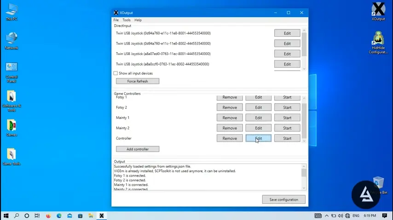Click the ENG language indicator

point(356,216)
